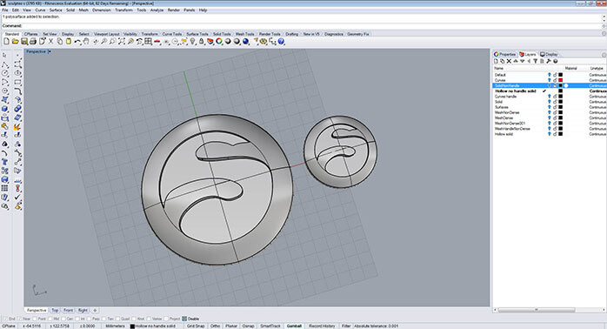This screenshot has width=607, height=329.
Task: Toggle the Mid osnap checkbox
Action: click(x=51, y=319)
